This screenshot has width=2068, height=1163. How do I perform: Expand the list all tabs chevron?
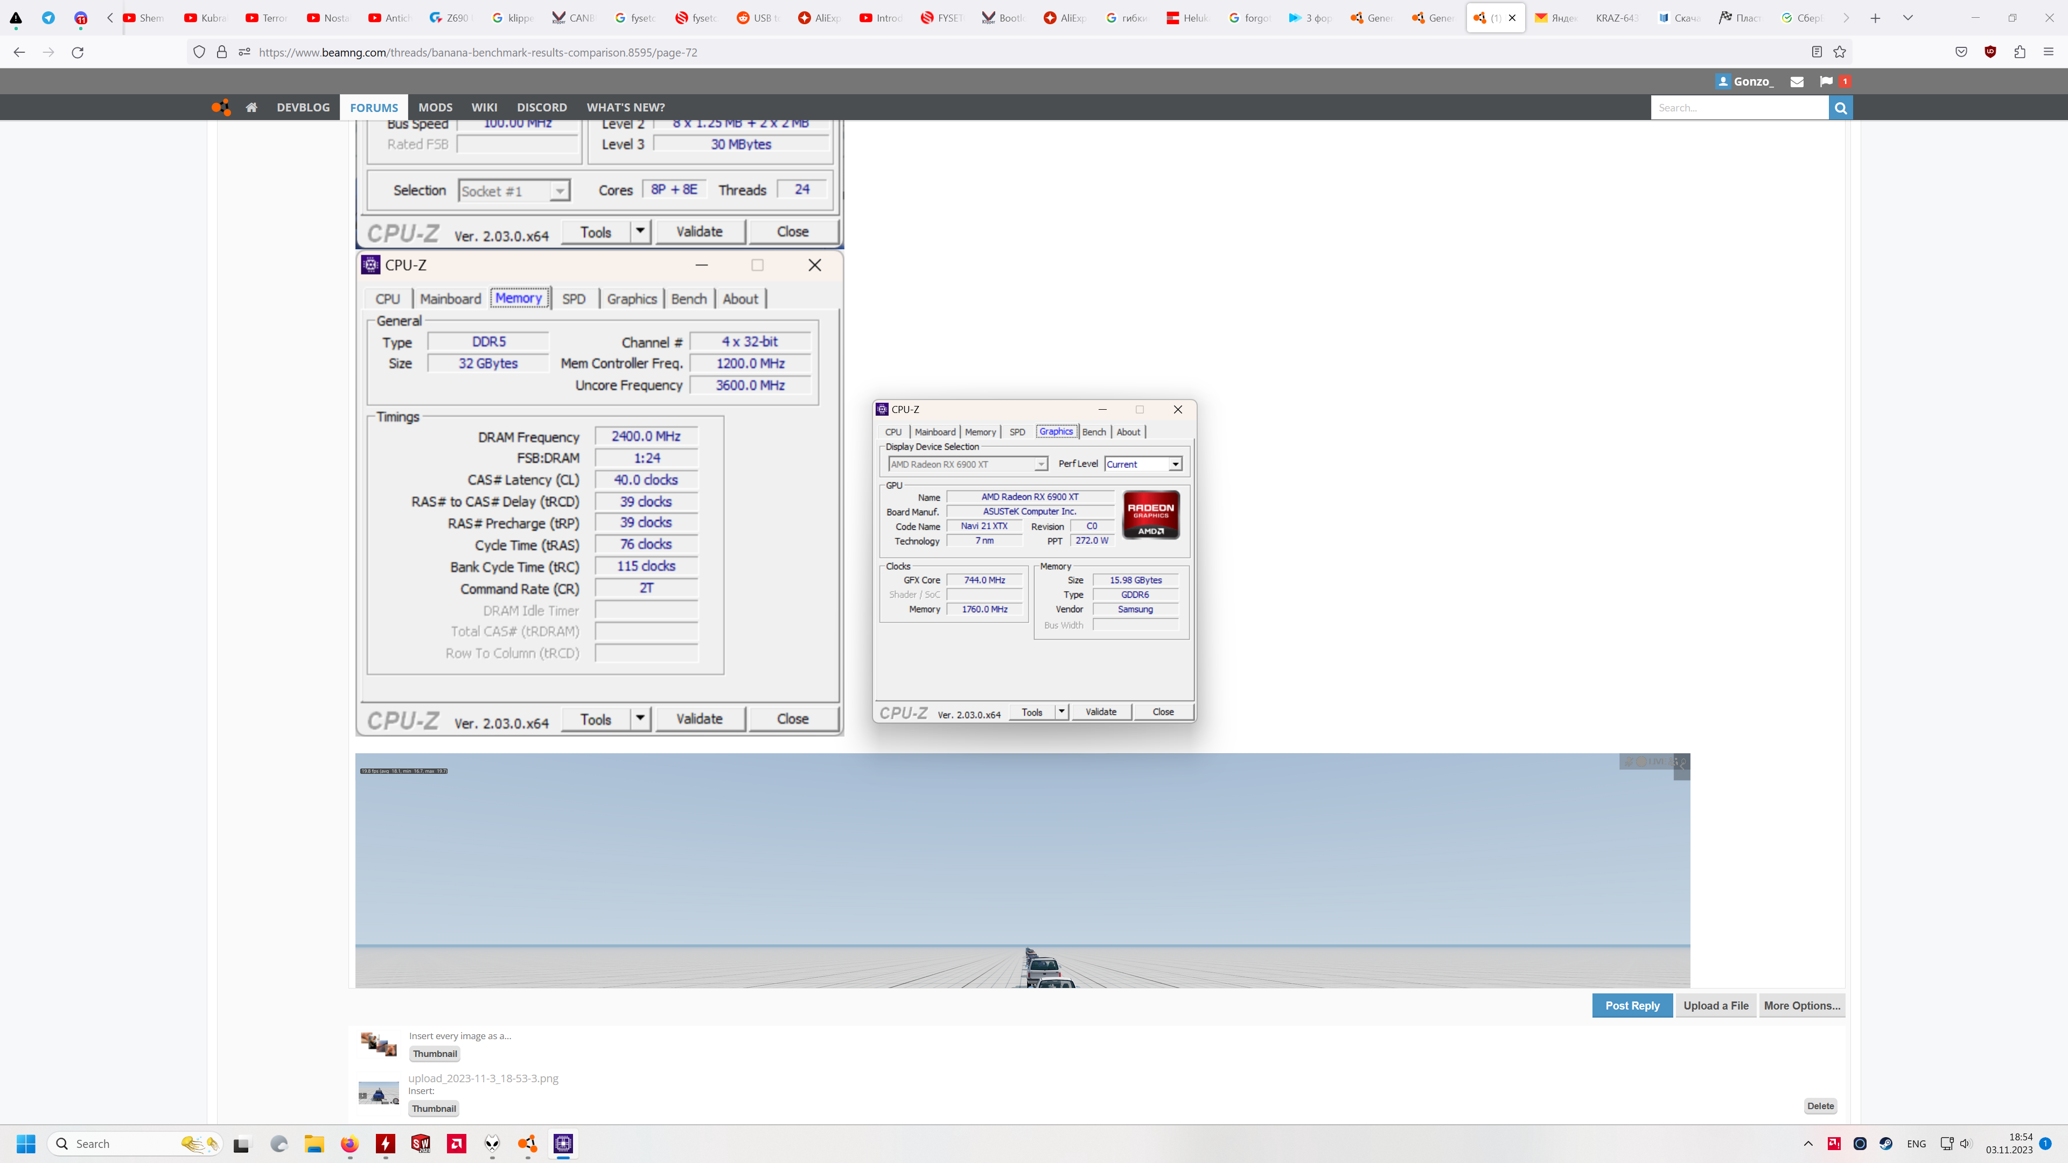1908,18
